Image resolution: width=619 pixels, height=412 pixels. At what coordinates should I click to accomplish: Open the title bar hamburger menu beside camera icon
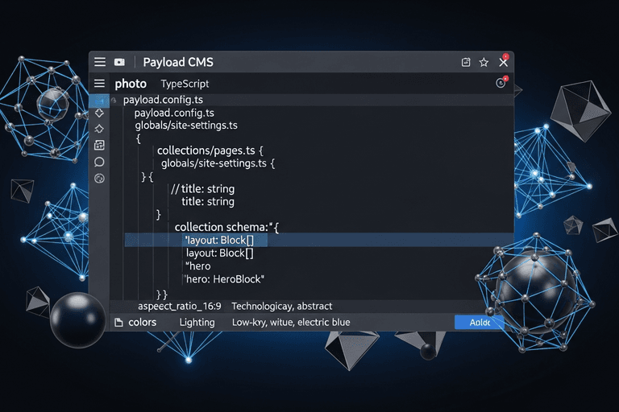click(x=100, y=62)
